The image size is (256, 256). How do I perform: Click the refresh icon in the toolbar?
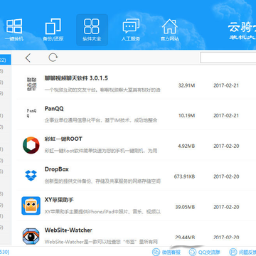pos(53,58)
